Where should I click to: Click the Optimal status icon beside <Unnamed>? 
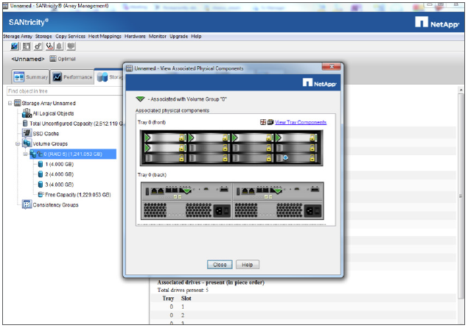pyautogui.click(x=53, y=59)
